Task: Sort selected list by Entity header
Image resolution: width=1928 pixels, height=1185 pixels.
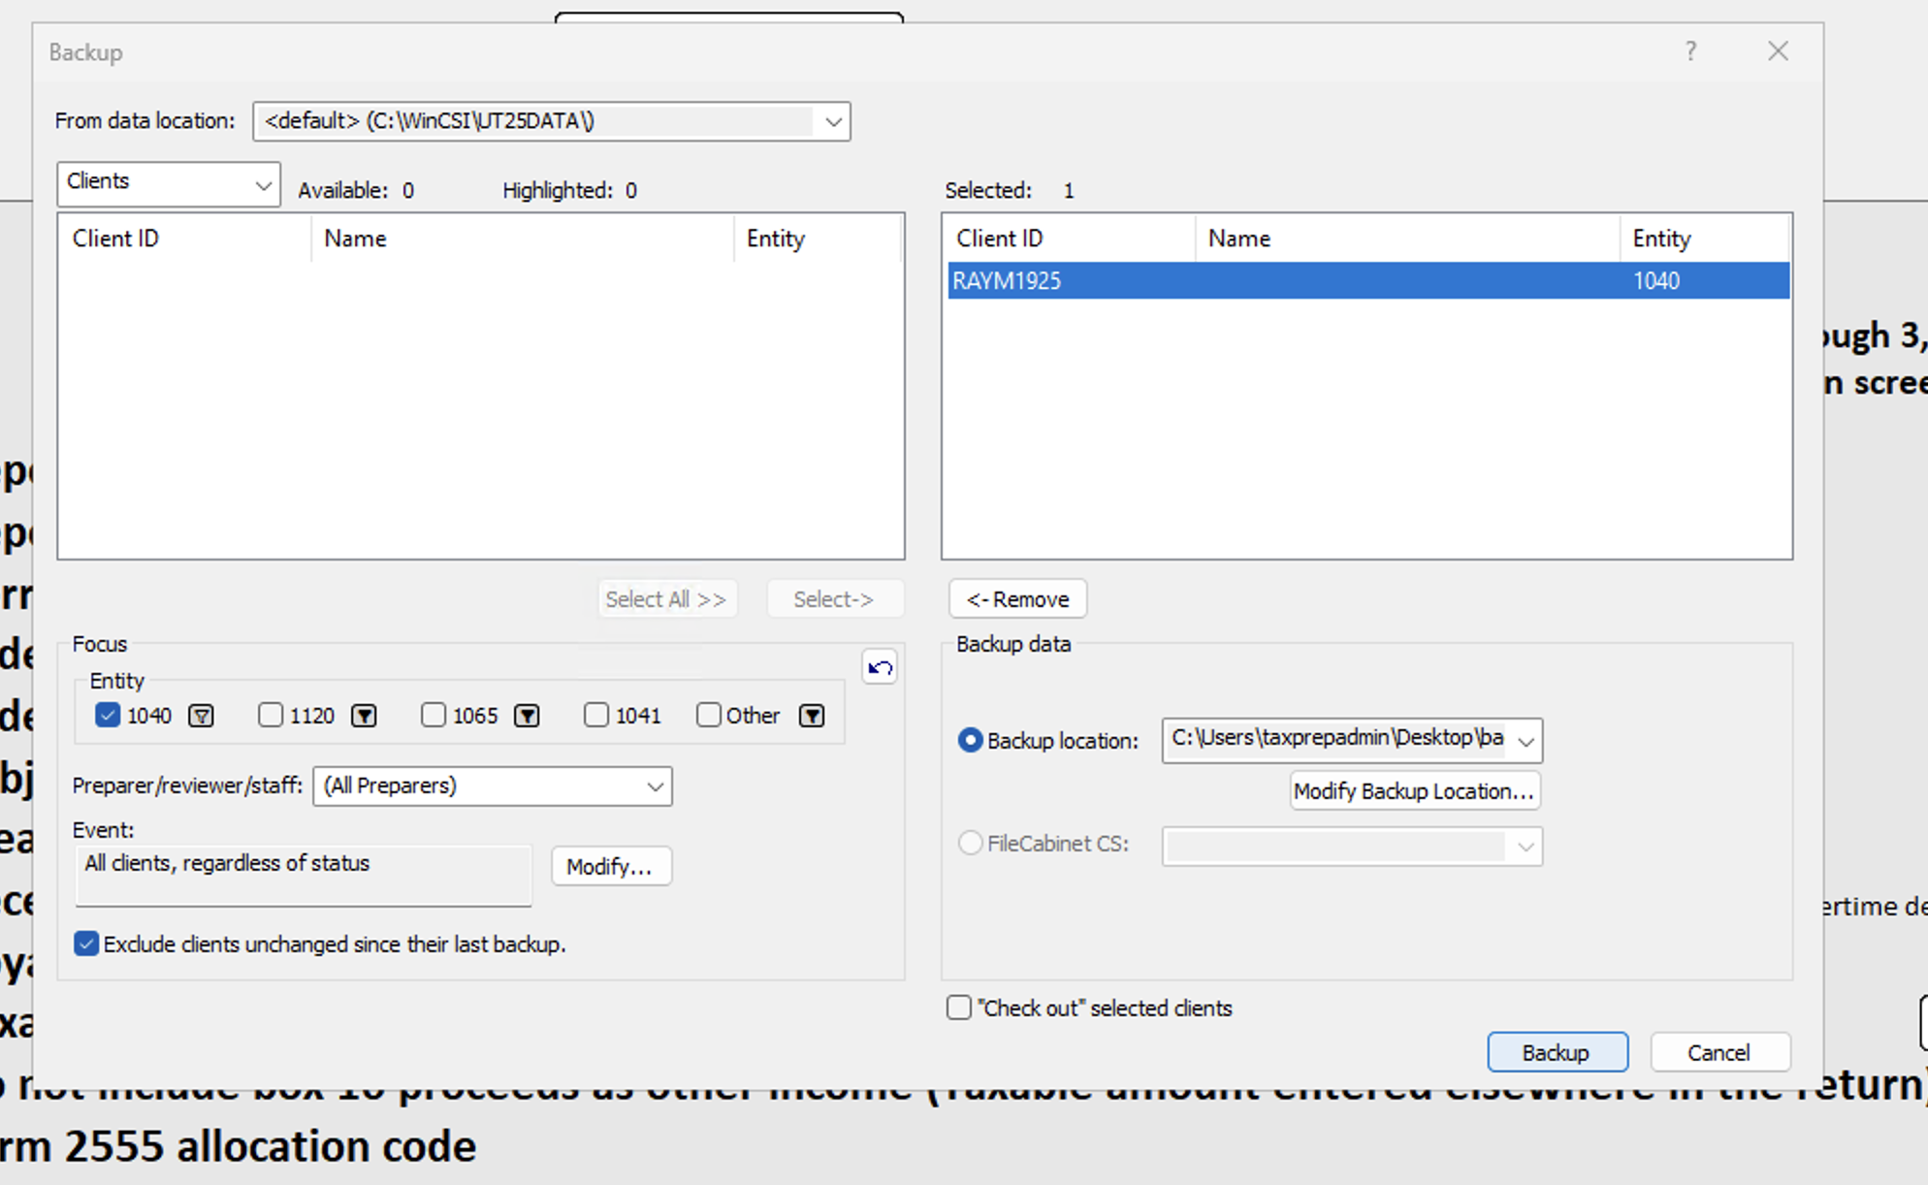Action: (x=1704, y=239)
